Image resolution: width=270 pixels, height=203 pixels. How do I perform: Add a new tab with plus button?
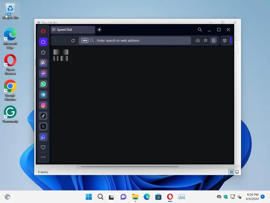pos(99,30)
